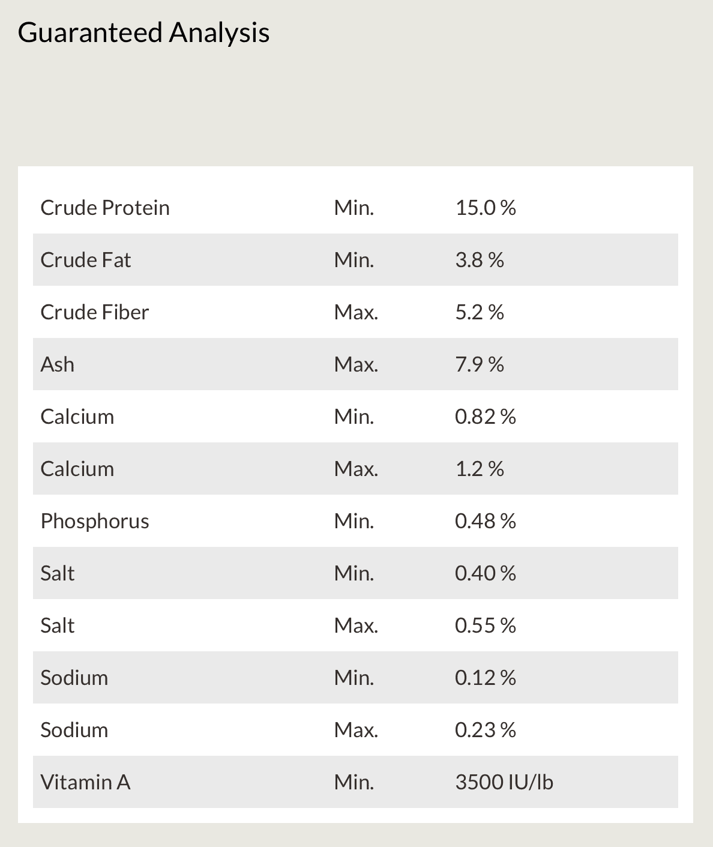Select the Crude Protein row label
The image size is (713, 847).
tap(105, 208)
